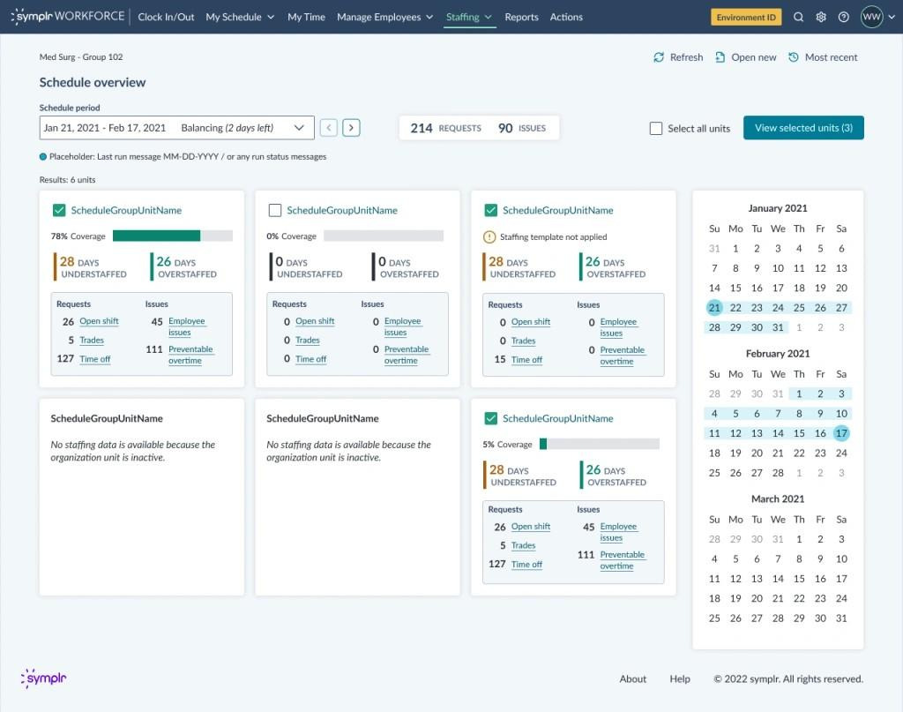Select January 21 on the calendar

pos(715,308)
